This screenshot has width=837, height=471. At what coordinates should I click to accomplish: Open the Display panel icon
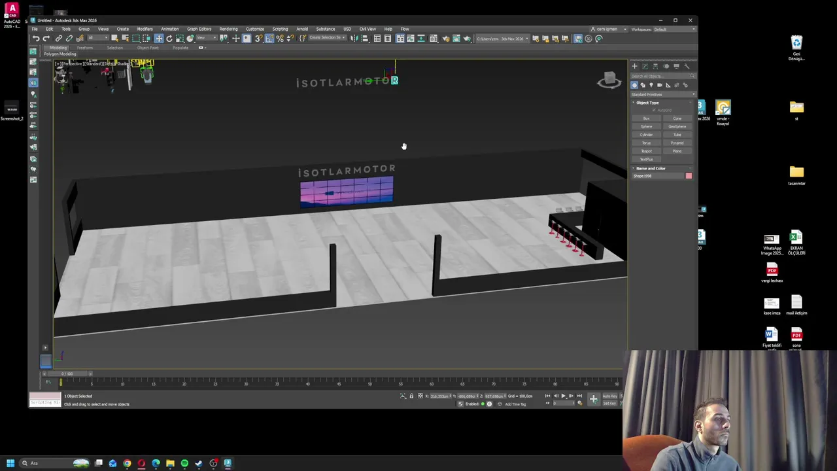676,66
